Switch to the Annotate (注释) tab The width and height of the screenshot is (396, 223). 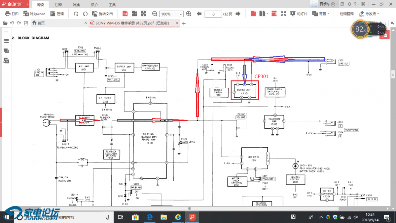(58, 5)
